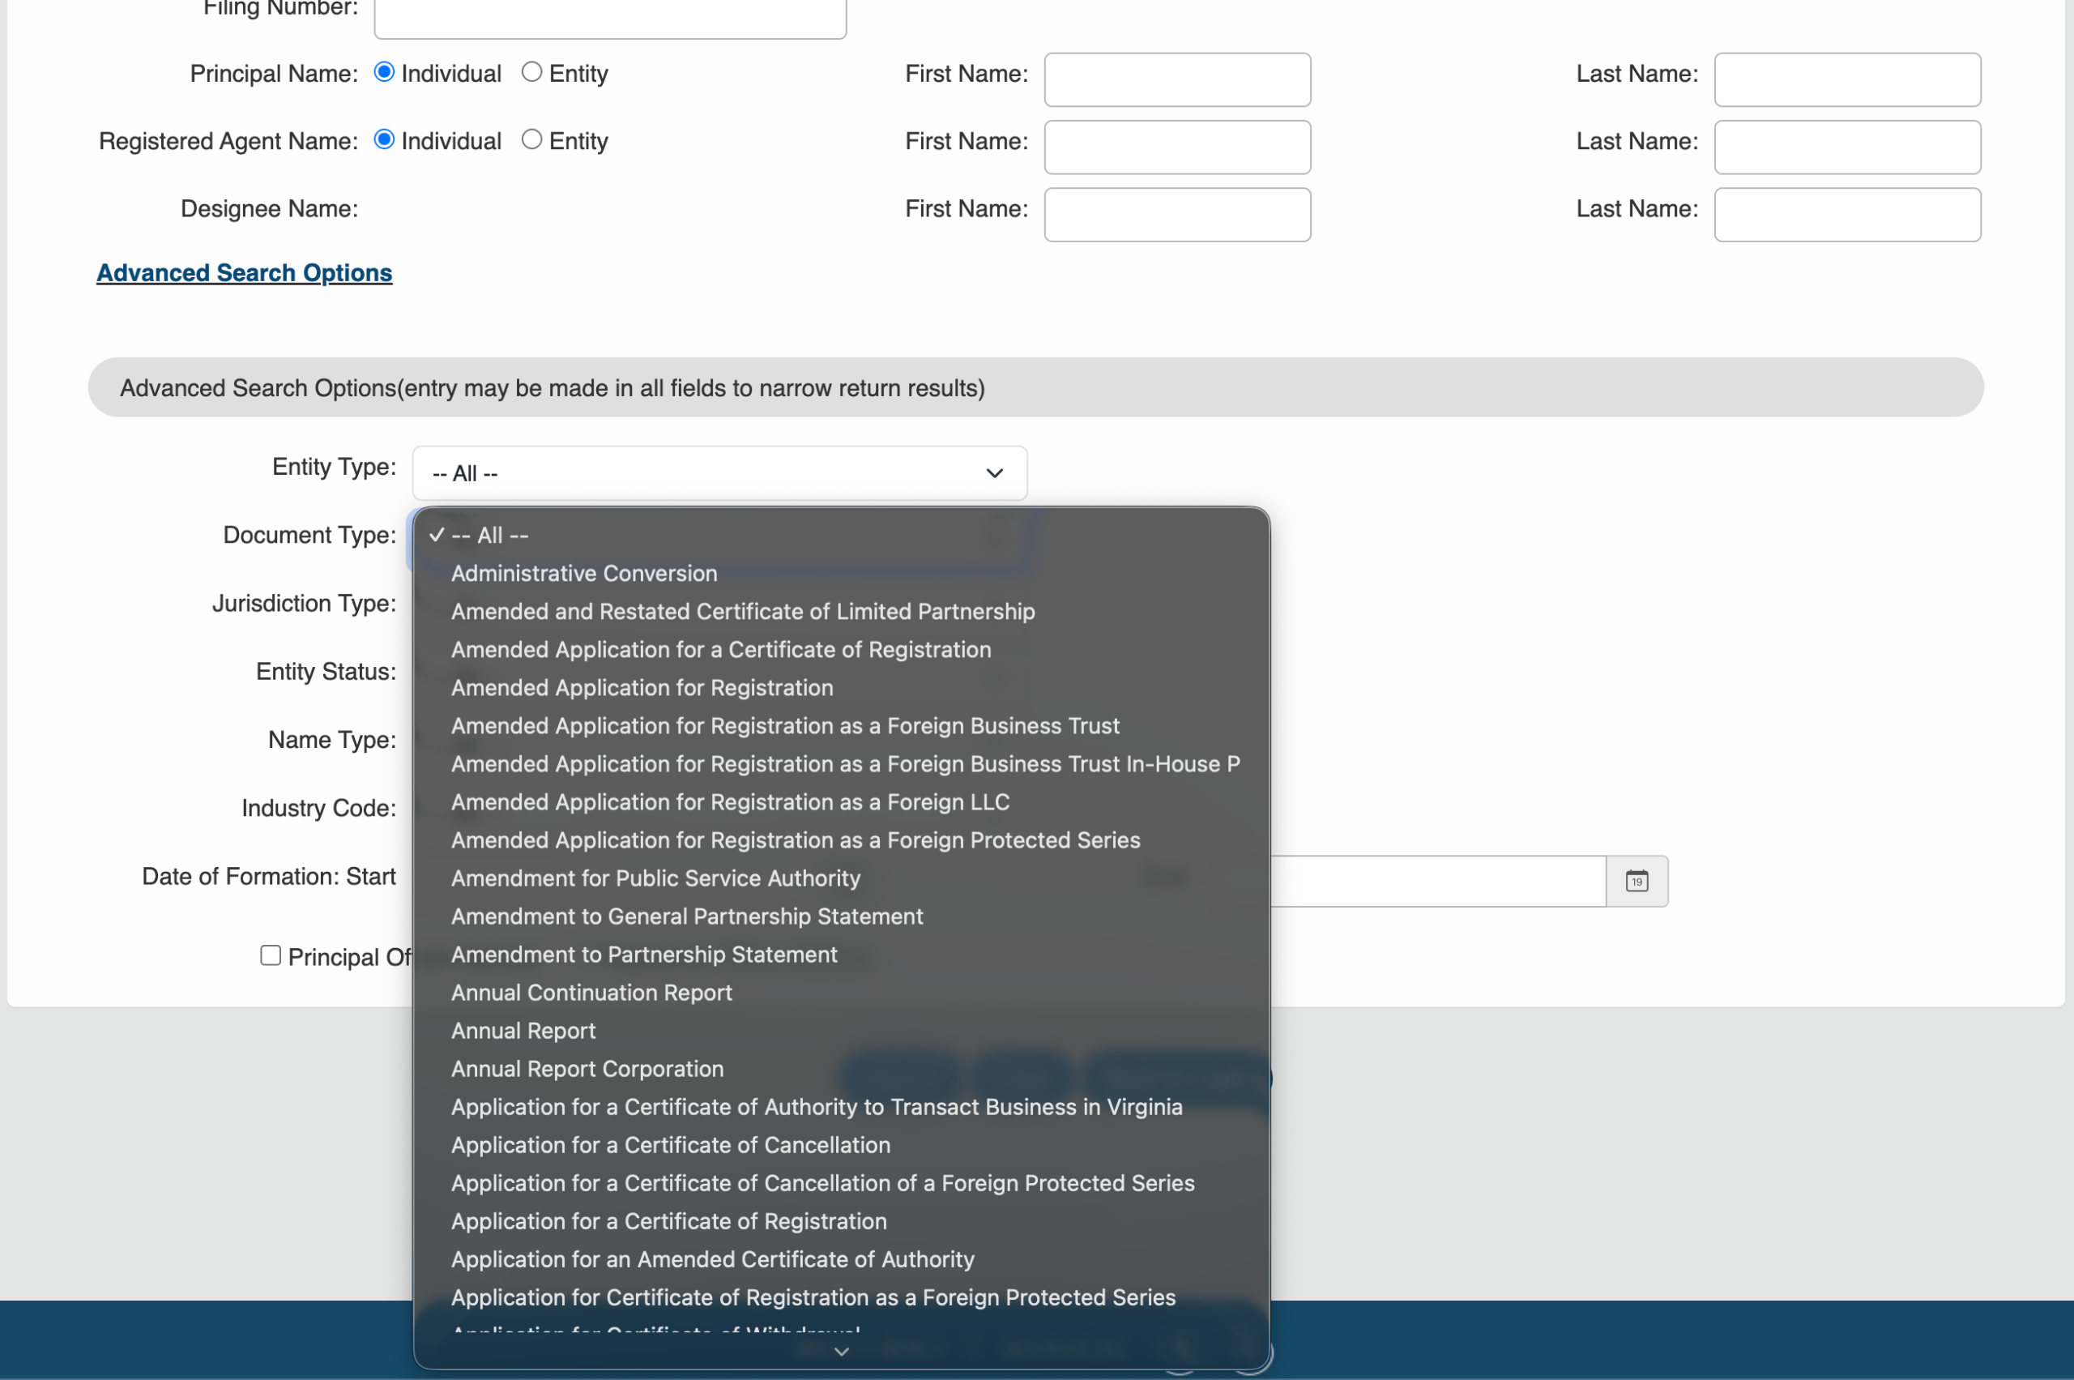The width and height of the screenshot is (2074, 1380).
Task: Open the Date of Formation calendar picker
Action: pos(1636,881)
